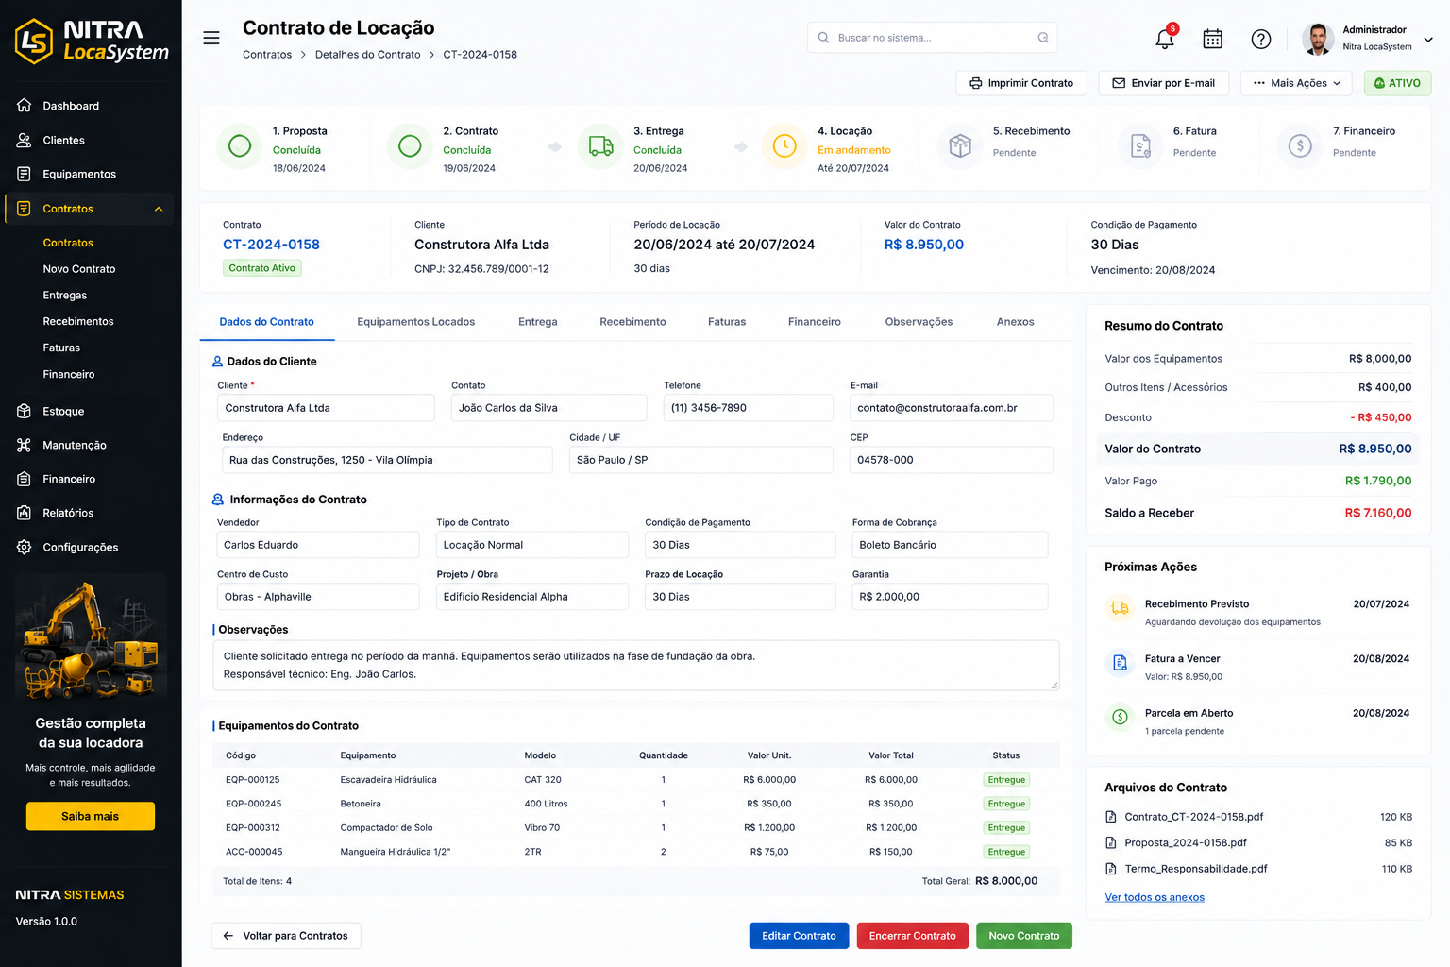The height and width of the screenshot is (967, 1450).
Task: Click the Dashboard home icon in sidebar
Action: (25, 106)
